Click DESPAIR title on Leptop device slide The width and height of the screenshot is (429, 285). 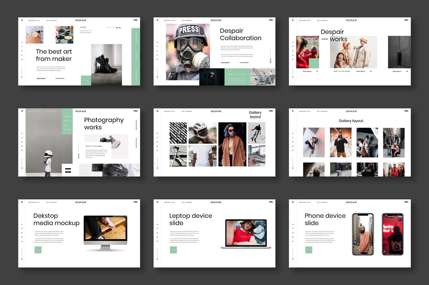coord(216,202)
